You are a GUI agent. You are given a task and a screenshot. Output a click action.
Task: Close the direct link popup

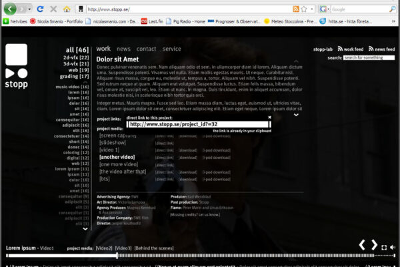tap(269, 117)
